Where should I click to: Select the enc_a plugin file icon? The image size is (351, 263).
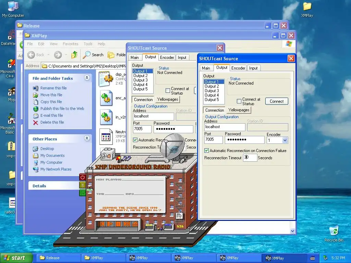pos(106,98)
